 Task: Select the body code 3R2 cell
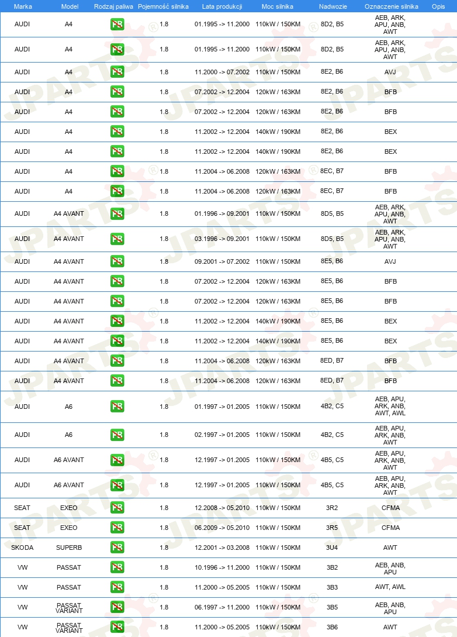(x=332, y=508)
